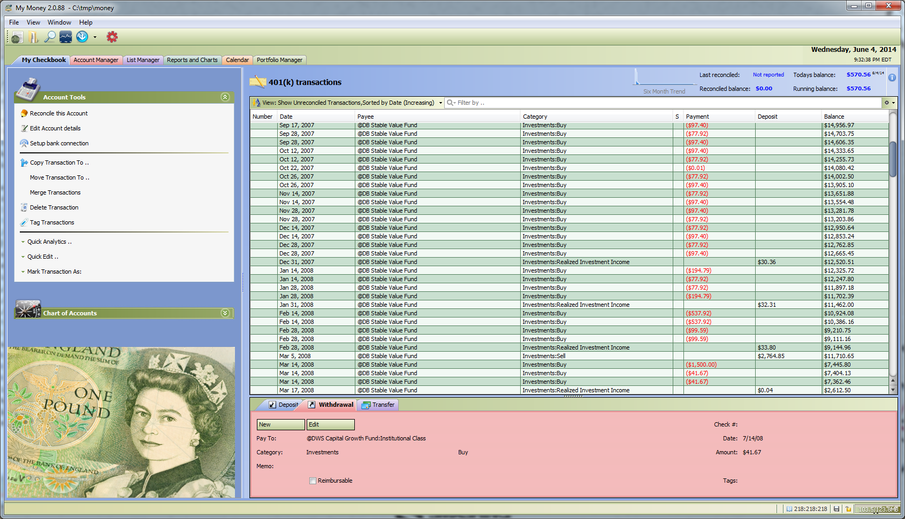
Task: Click Merge Transactions link
Action: [x=55, y=192]
